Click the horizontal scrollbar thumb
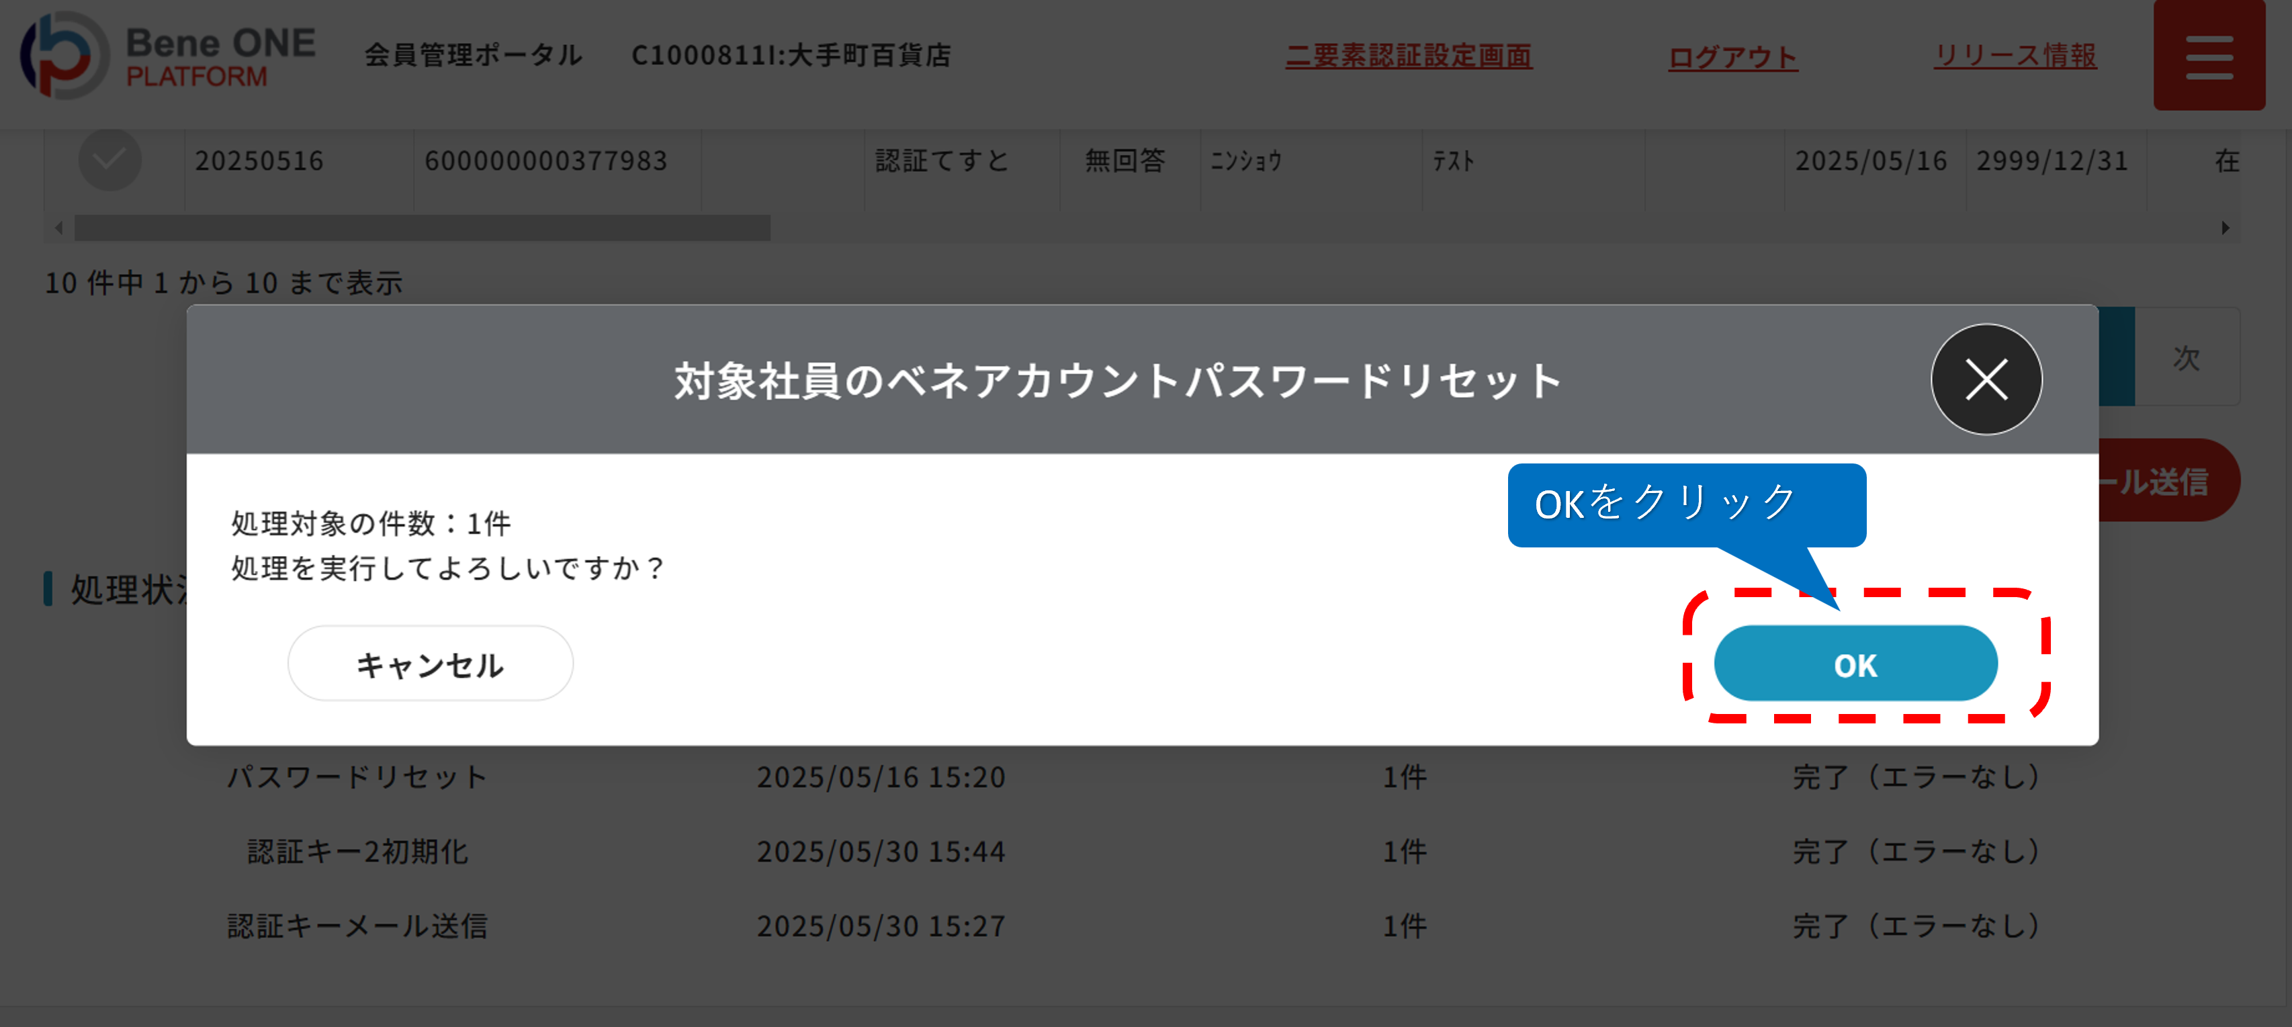Screen dimensions: 2292x1027 click(422, 228)
